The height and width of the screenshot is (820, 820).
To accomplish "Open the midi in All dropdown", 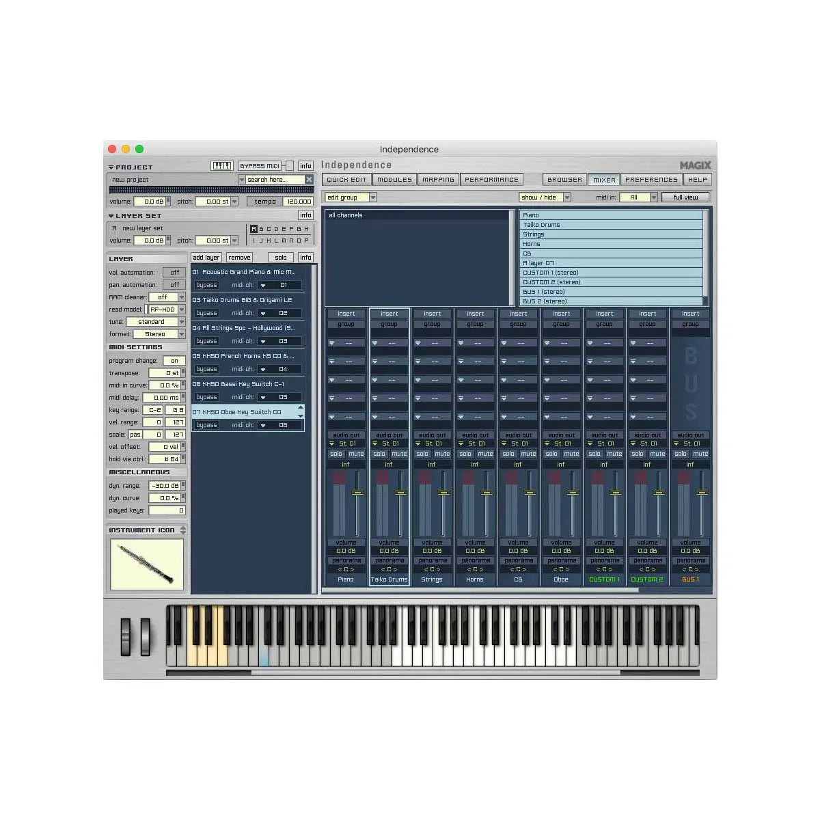I will (x=638, y=197).
